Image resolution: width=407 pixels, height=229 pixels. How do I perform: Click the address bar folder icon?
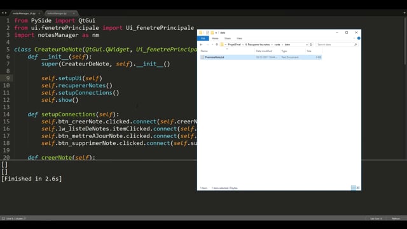[x=222, y=45]
